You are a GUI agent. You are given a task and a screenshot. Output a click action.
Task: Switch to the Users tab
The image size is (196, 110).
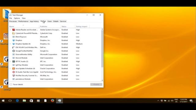(50, 21)
